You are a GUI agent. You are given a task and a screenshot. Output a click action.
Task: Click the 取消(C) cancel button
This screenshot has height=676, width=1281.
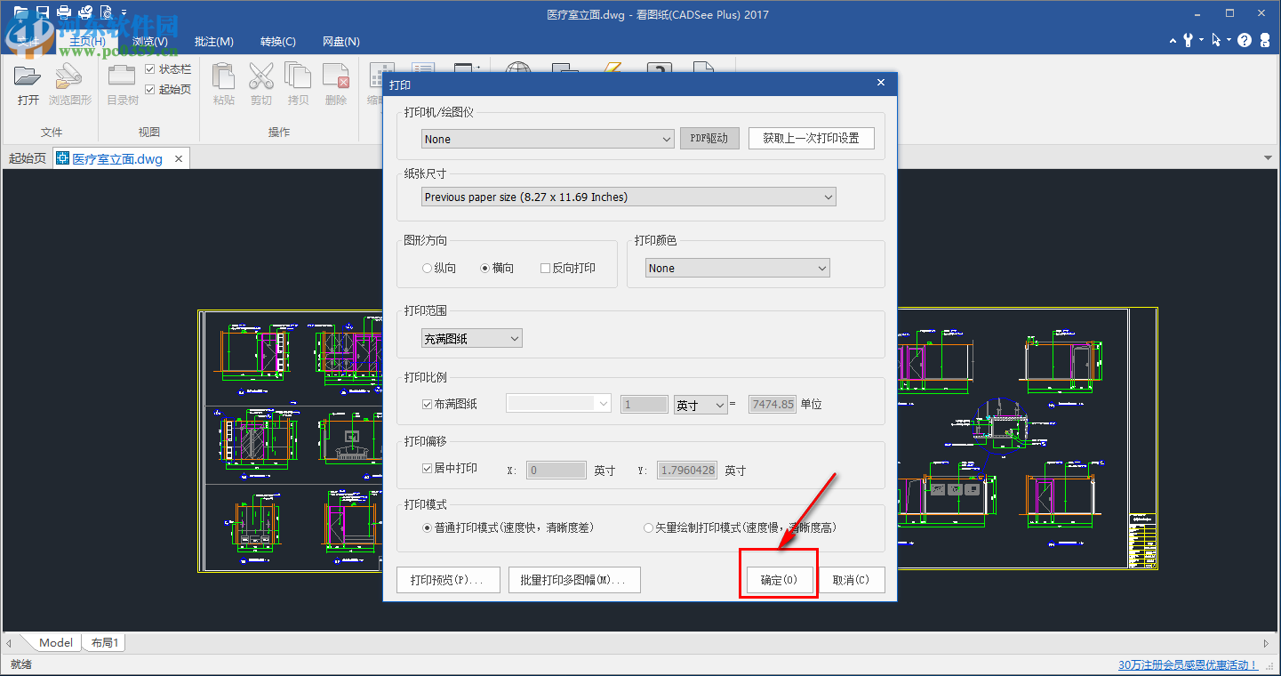click(852, 580)
